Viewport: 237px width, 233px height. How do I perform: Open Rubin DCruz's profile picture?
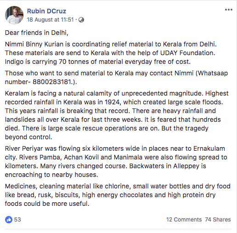point(14,15)
